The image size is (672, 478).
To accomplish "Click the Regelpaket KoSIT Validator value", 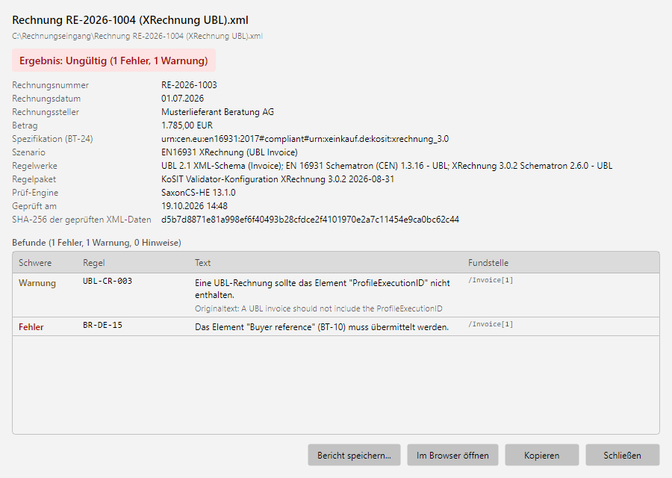I will click(278, 179).
